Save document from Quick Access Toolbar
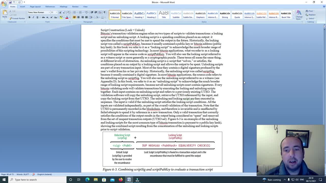 [x=10, y=2]
